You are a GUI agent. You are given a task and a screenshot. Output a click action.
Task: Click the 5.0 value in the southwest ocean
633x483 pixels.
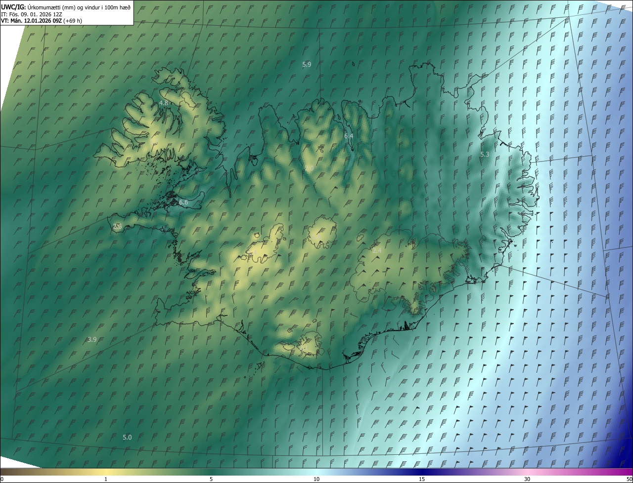coord(127,437)
